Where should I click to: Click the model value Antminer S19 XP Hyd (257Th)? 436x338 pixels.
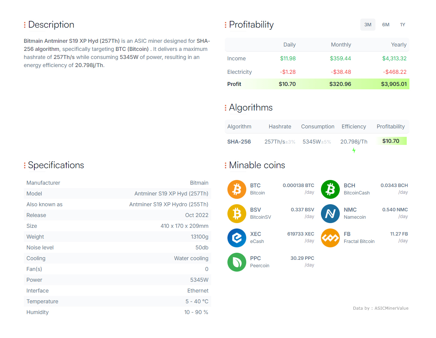pos(171,193)
